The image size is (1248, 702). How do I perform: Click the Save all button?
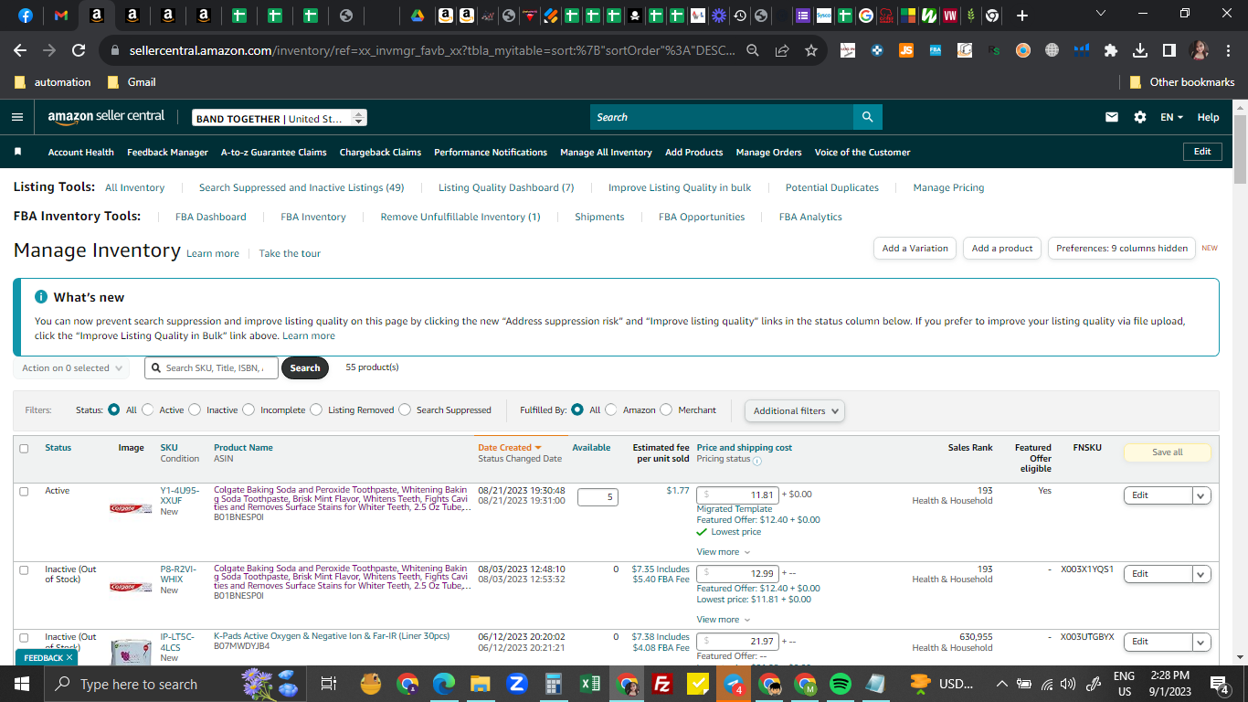[1167, 452]
